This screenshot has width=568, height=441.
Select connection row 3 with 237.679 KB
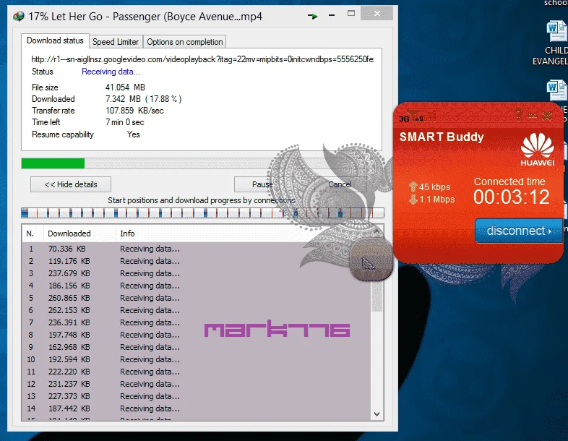(197, 273)
